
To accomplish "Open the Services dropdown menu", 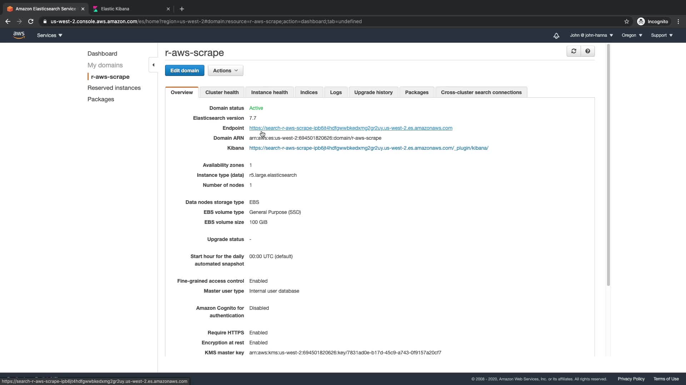I will (x=50, y=35).
